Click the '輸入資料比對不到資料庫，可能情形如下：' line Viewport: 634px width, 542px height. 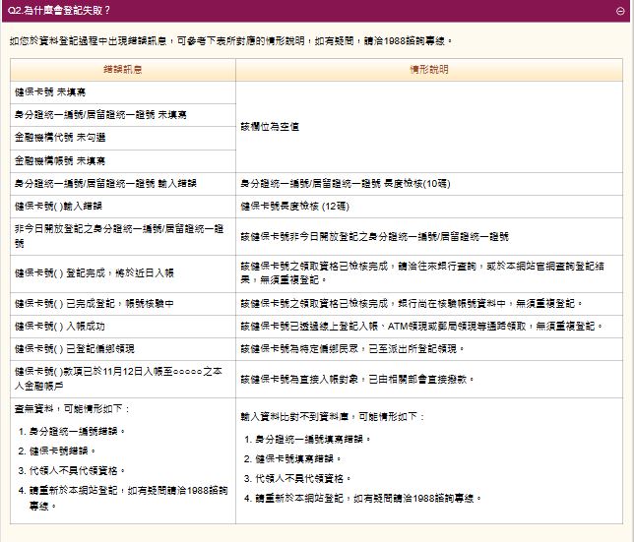click(333, 417)
